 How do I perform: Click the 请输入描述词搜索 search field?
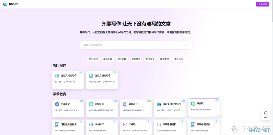tap(136, 45)
